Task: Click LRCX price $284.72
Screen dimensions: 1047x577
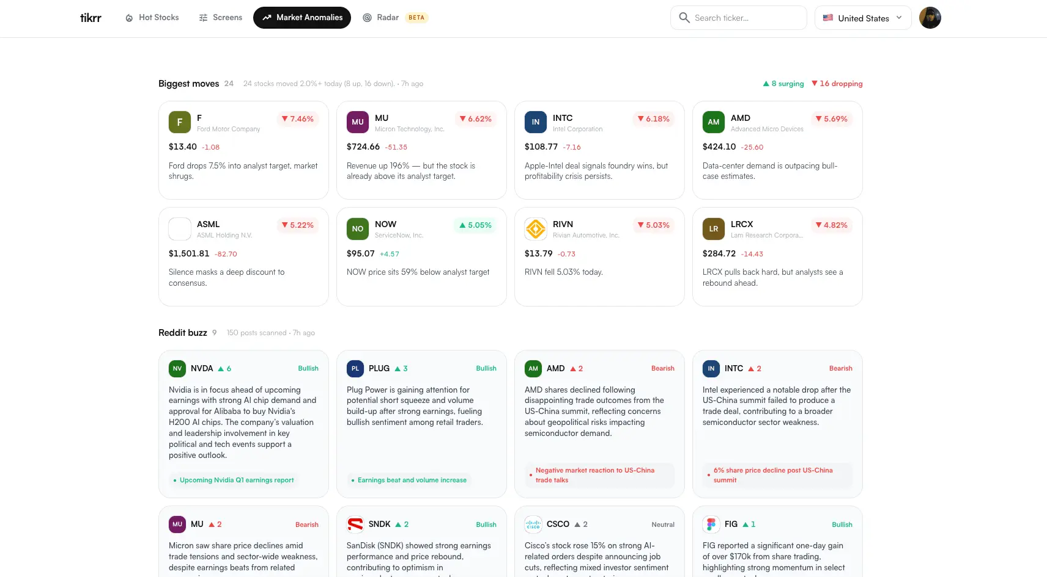Action: pyautogui.click(x=719, y=253)
